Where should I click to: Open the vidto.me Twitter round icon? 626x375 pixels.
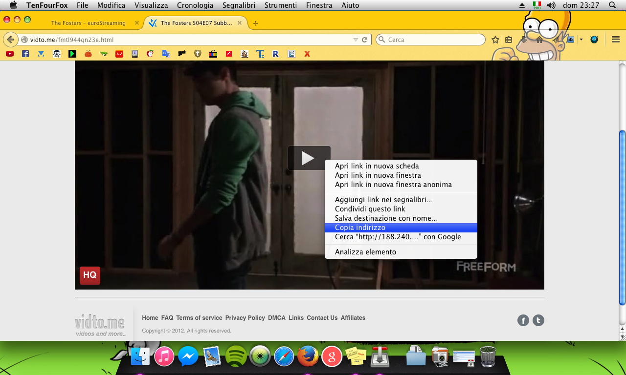tap(538, 320)
